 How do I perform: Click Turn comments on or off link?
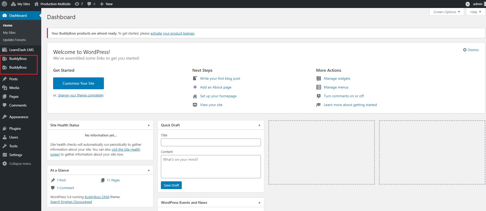coord(344,96)
